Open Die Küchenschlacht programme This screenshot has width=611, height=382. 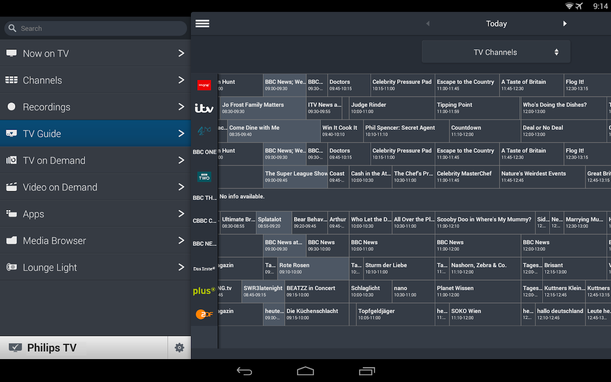pyautogui.click(x=317, y=314)
